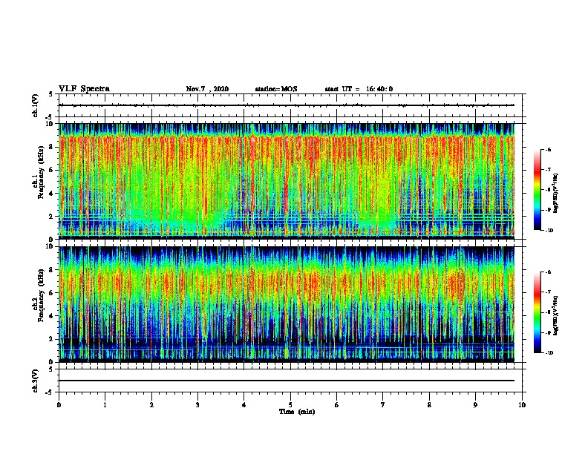Click the ch.1 spectrogram color scale bar
Image resolution: width=588 pixels, height=454 pixels.
[538, 190]
